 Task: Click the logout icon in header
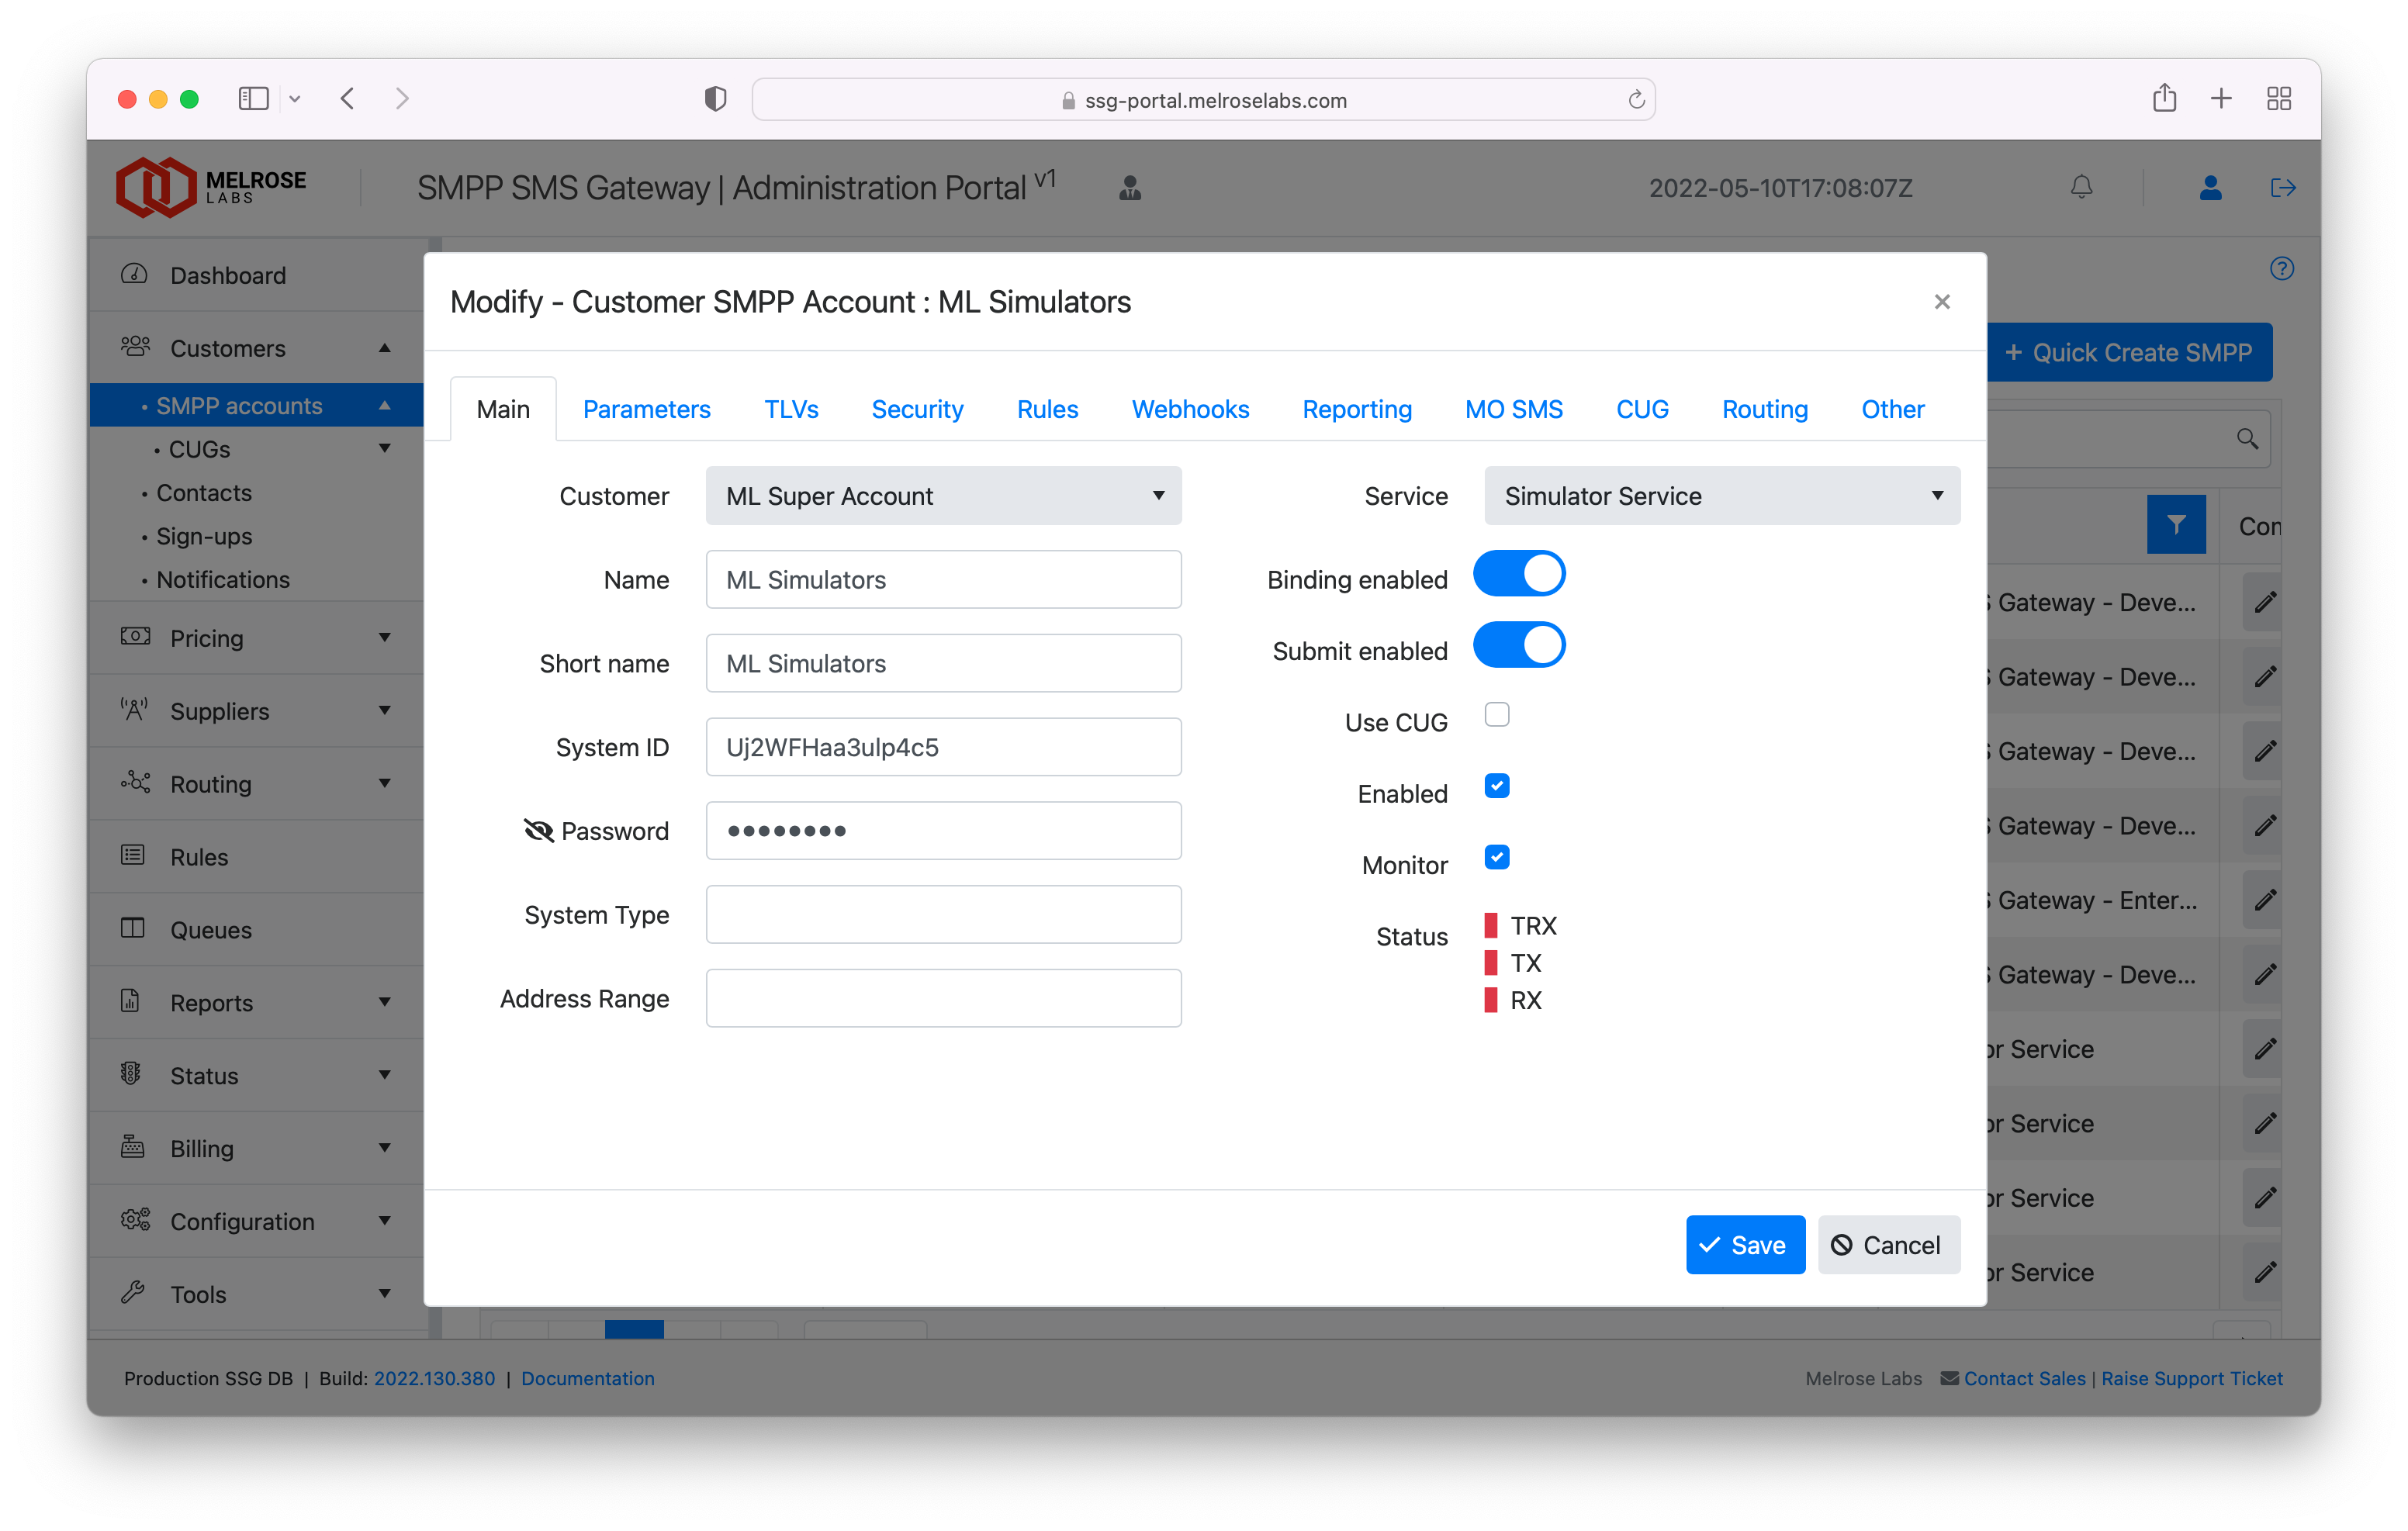tap(2282, 188)
